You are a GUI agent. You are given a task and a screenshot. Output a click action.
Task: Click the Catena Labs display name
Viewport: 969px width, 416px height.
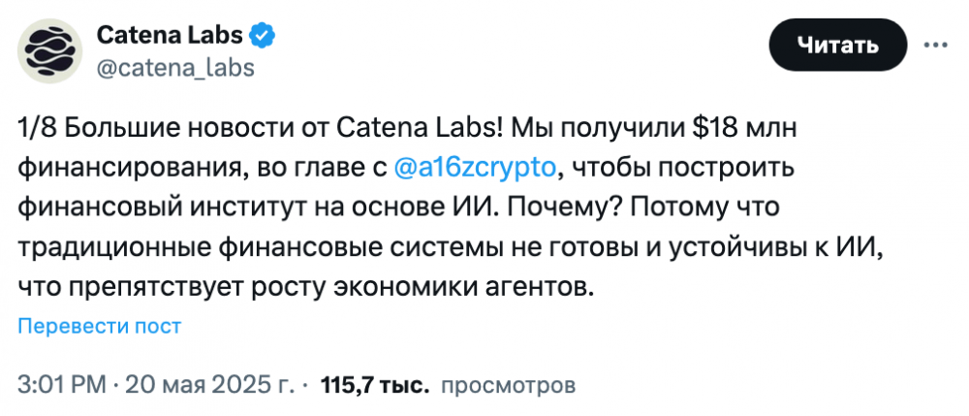171,35
